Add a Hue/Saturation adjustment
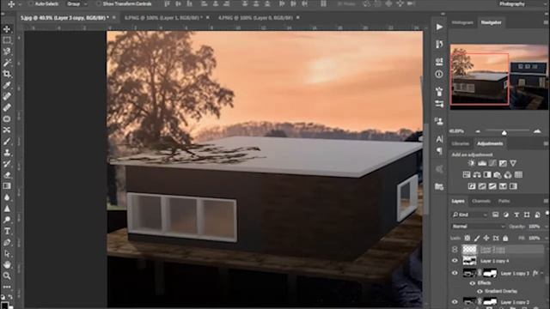 (x=467, y=174)
